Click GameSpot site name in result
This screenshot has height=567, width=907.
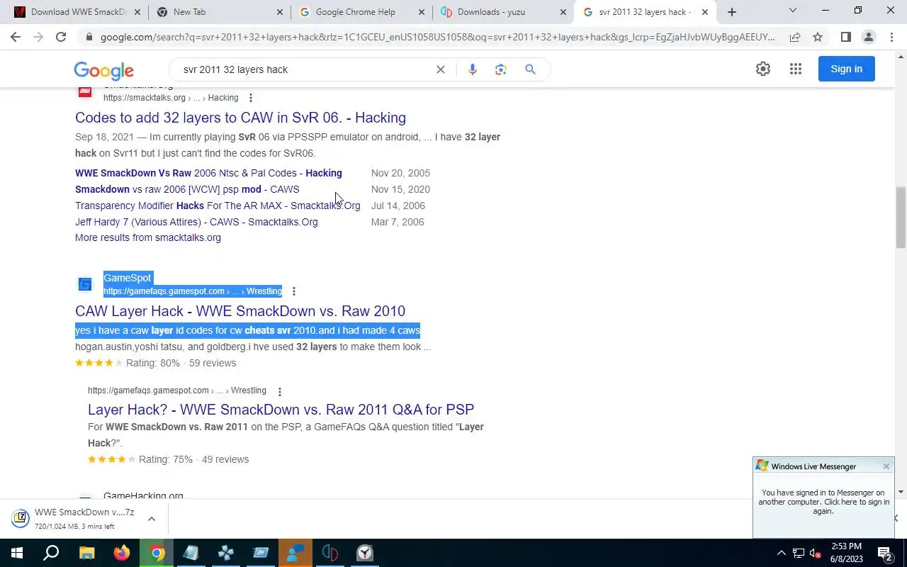127,278
